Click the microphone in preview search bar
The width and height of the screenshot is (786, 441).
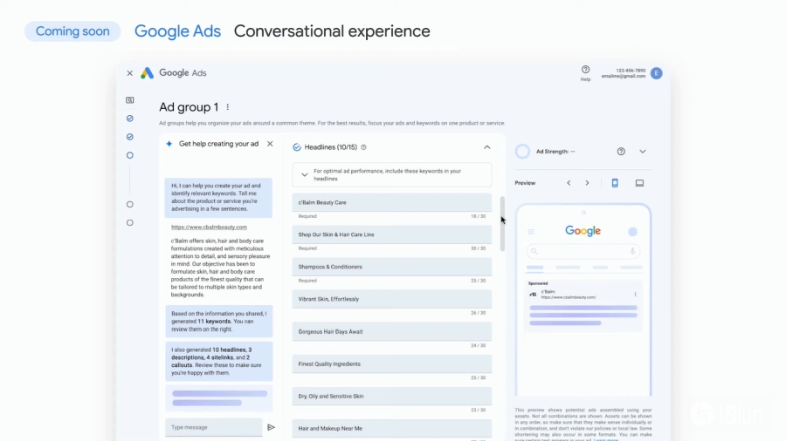pyautogui.click(x=632, y=252)
